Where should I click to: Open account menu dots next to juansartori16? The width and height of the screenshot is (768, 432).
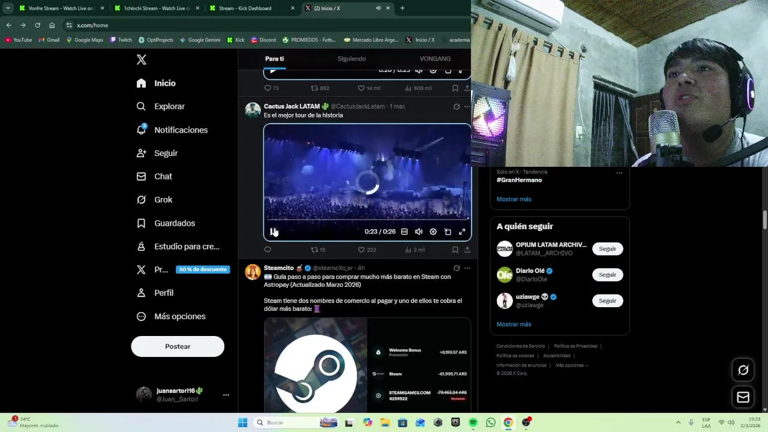(x=226, y=395)
